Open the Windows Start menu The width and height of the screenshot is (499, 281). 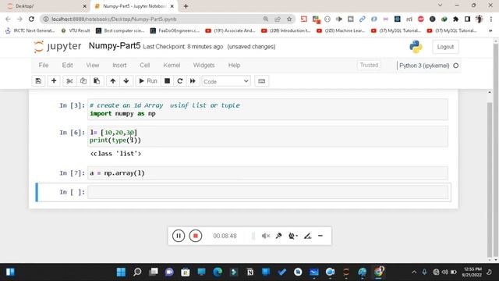coord(121,272)
